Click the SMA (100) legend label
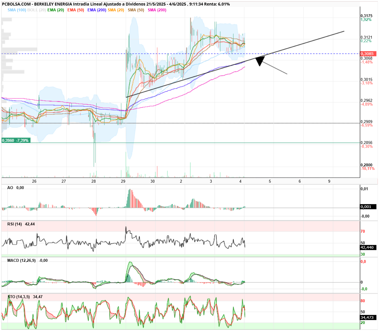 click(17, 10)
